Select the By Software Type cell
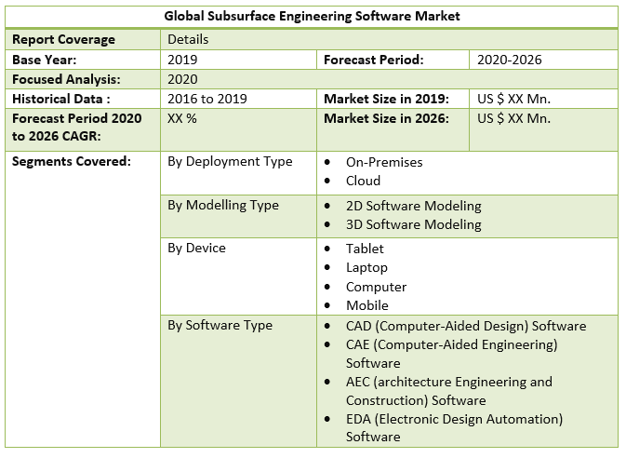Viewport: 626px width, 458px height. click(220, 325)
